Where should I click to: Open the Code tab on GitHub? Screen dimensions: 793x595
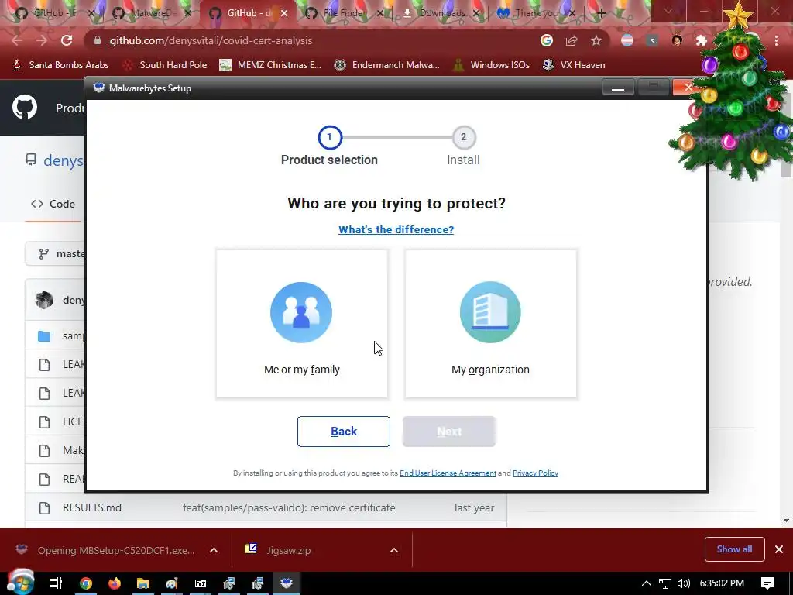click(53, 204)
